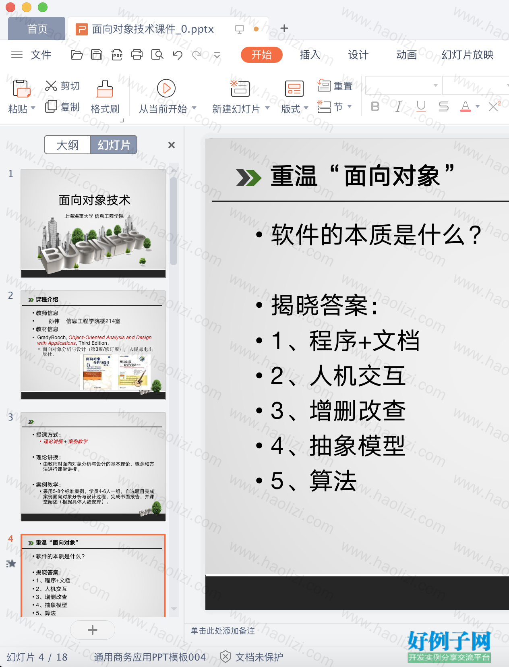Open the 插入 ribbon tab

(x=310, y=55)
